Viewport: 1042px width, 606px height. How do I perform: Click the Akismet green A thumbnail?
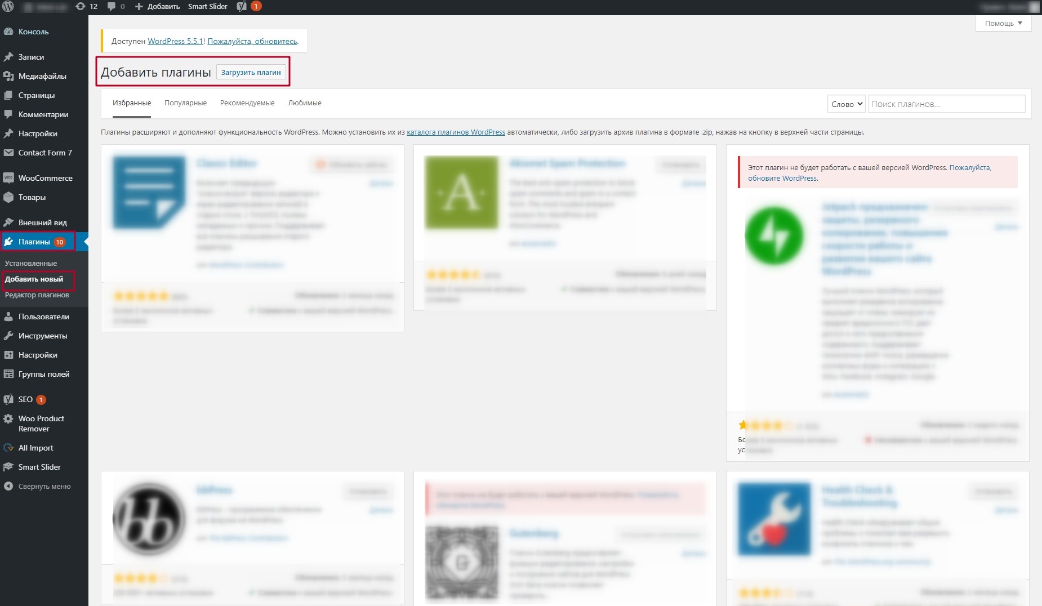coord(462,193)
